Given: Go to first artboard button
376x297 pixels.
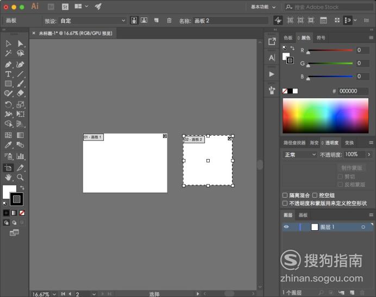Looking at the screenshot, I should (x=63, y=294).
